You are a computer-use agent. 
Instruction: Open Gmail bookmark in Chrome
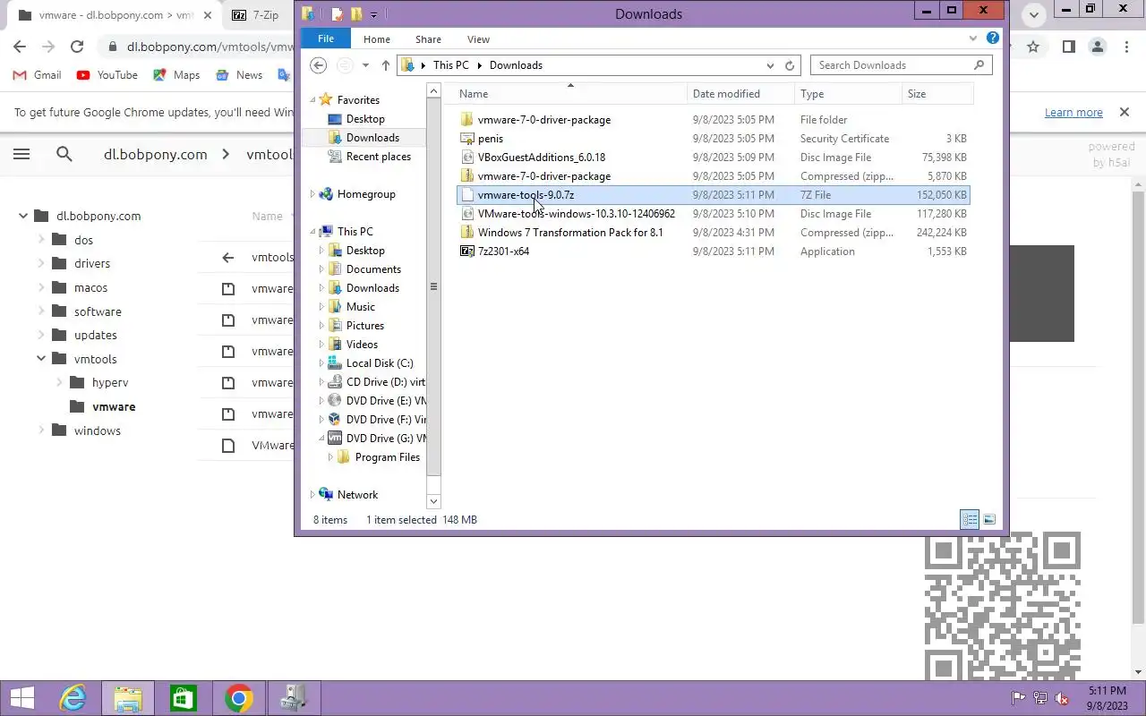[38, 75]
